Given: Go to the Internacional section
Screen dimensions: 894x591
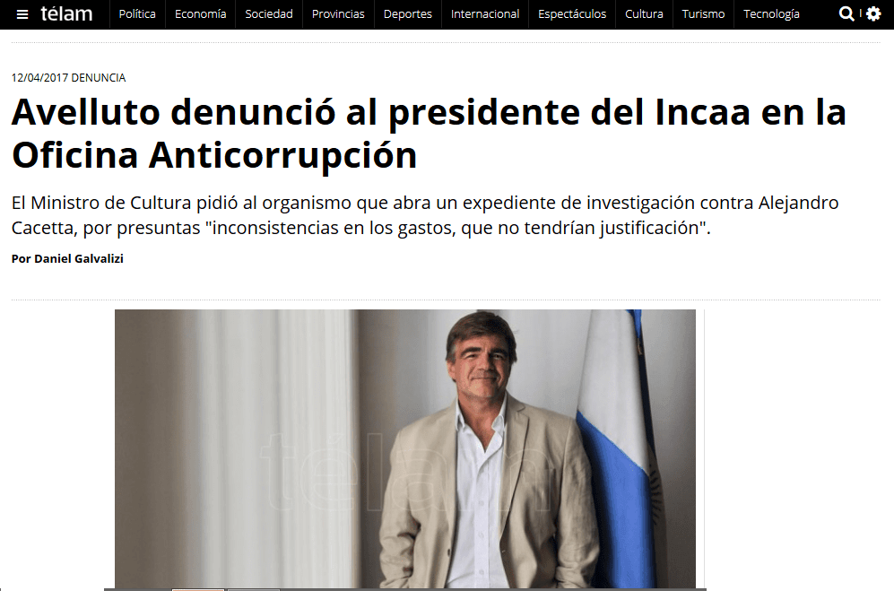Looking at the screenshot, I should pos(485,13).
